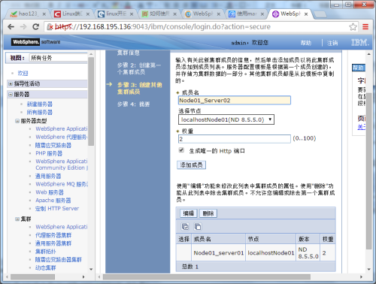Screen dimensions: 376x284
Task: Click the 权重 weight input field
Action: click(x=235, y=139)
